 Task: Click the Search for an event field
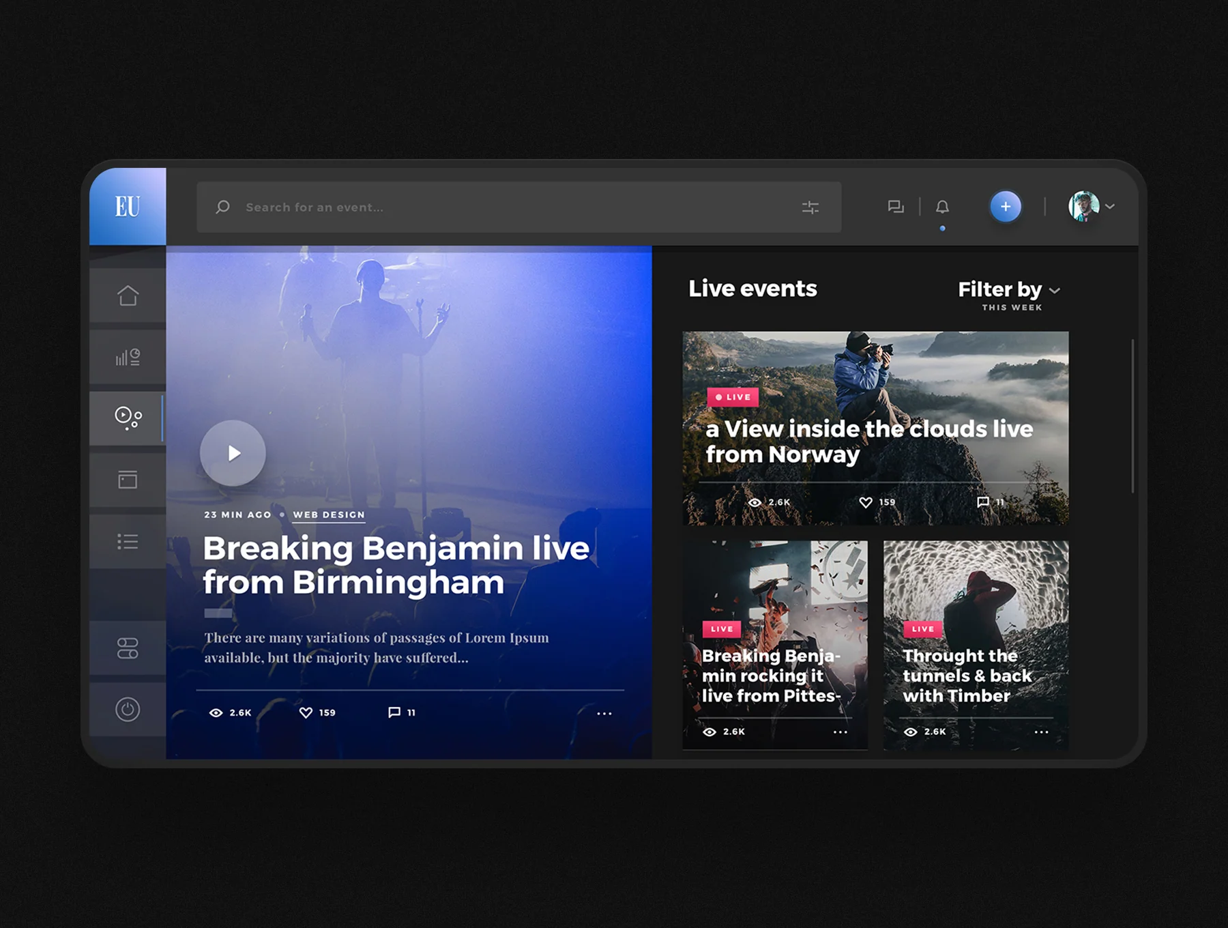click(518, 207)
